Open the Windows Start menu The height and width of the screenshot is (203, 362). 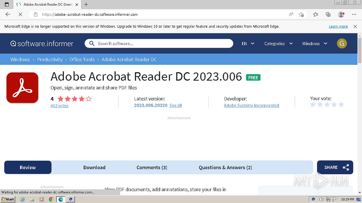8,199
